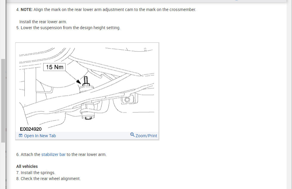Click the bold NOTE label in step 4
The width and height of the screenshot is (292, 189).
[x=27, y=10]
